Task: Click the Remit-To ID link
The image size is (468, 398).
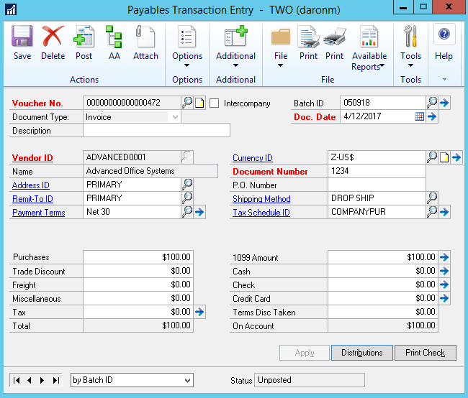Action: pyautogui.click(x=32, y=199)
